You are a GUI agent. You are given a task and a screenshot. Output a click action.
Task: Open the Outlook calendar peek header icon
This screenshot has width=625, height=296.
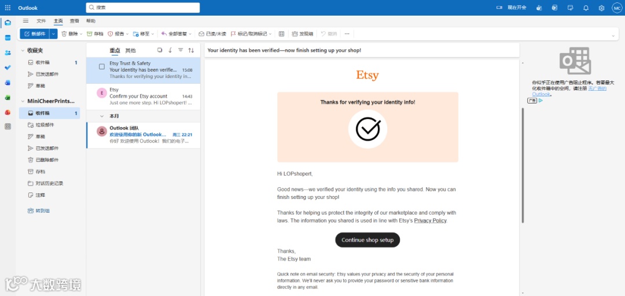(554, 8)
